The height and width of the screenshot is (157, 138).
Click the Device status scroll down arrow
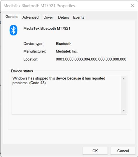[123, 111]
